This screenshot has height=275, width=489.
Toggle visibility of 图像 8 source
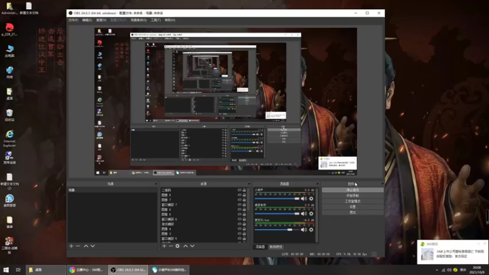239,195
